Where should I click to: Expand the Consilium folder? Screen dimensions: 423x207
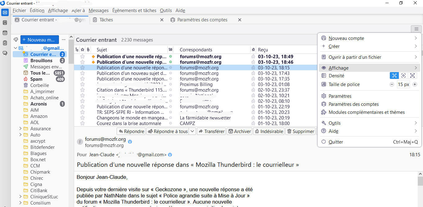[x=20, y=203]
